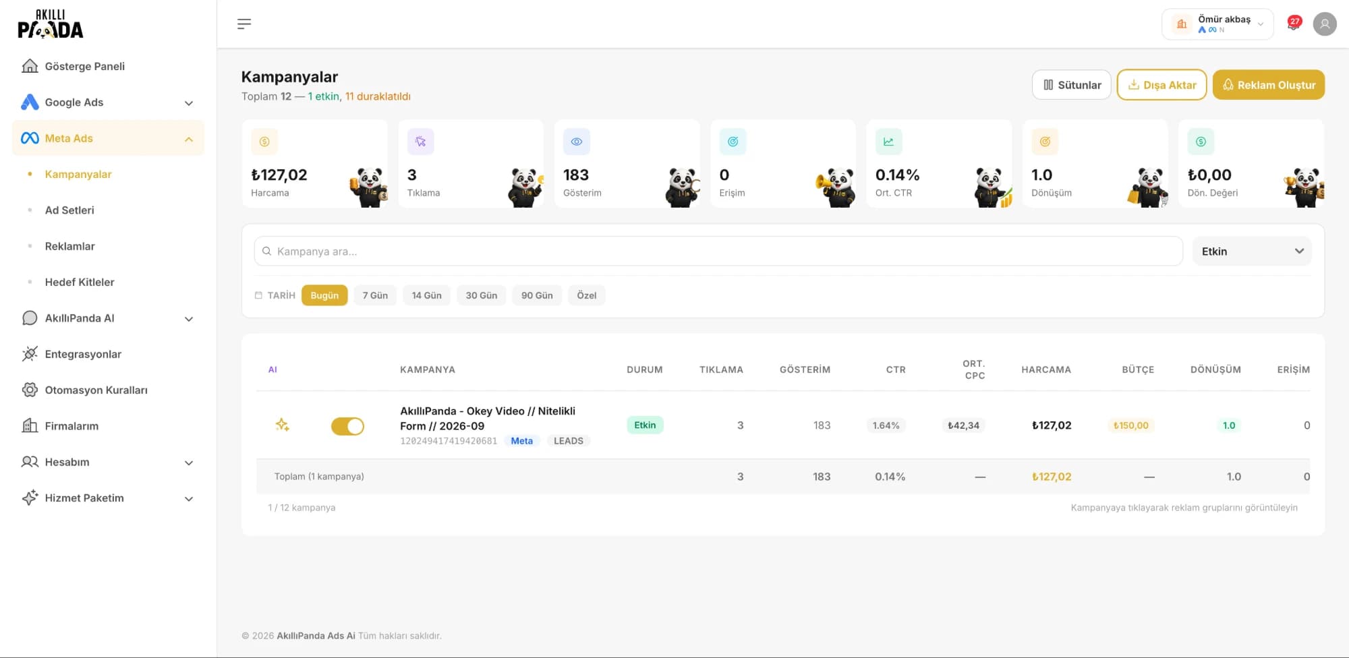Click the campaign ID 120249417419420681
The width and height of the screenshot is (1349, 658).
click(449, 441)
